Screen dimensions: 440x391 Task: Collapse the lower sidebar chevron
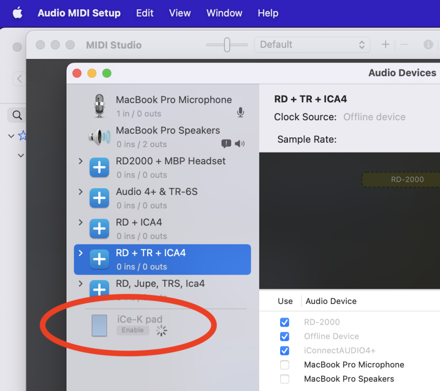(21, 155)
